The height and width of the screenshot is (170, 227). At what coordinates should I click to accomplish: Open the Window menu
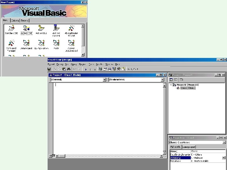(109, 64)
